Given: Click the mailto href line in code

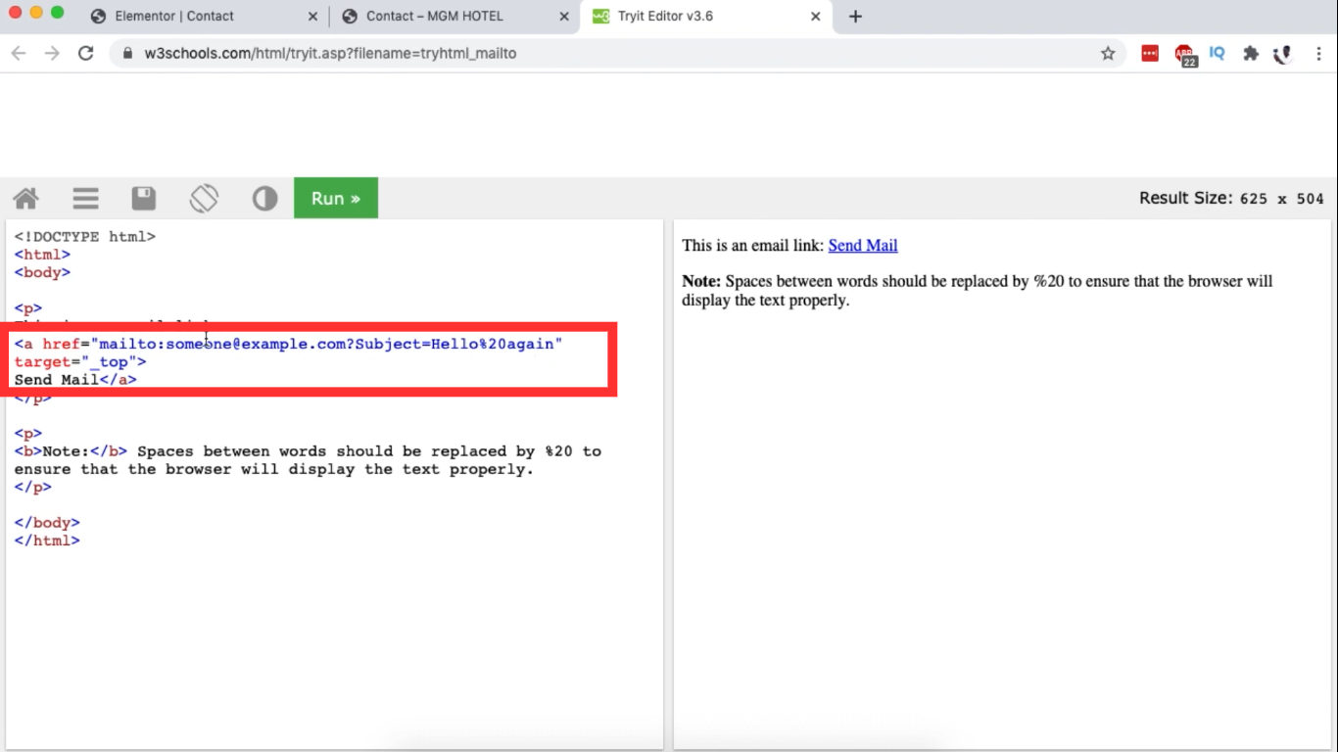Looking at the screenshot, I should [x=289, y=345].
